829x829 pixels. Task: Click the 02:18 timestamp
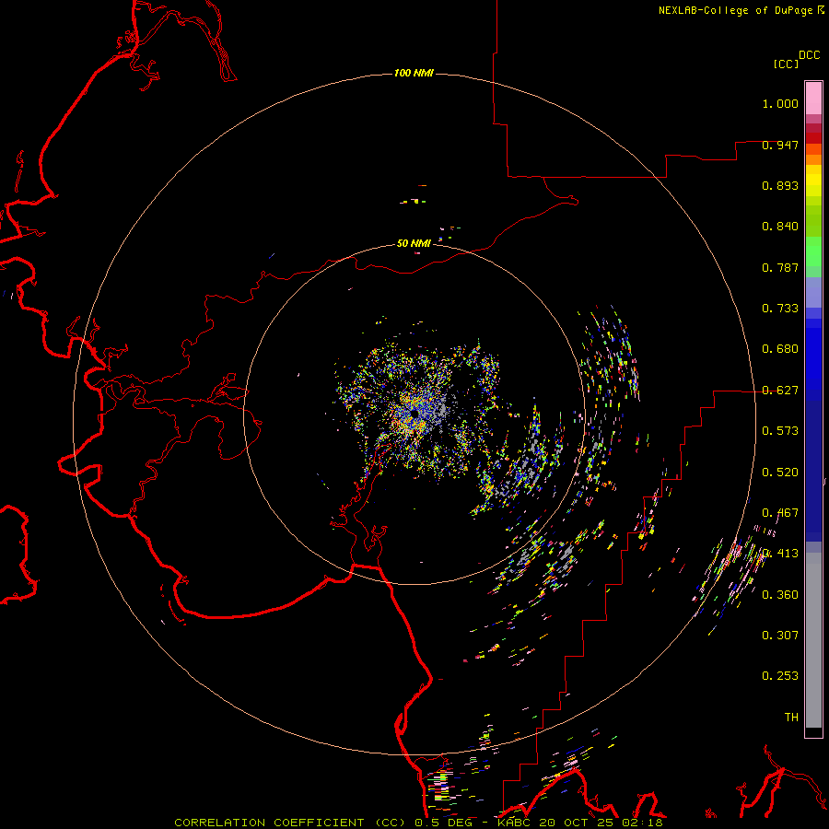[642, 823]
